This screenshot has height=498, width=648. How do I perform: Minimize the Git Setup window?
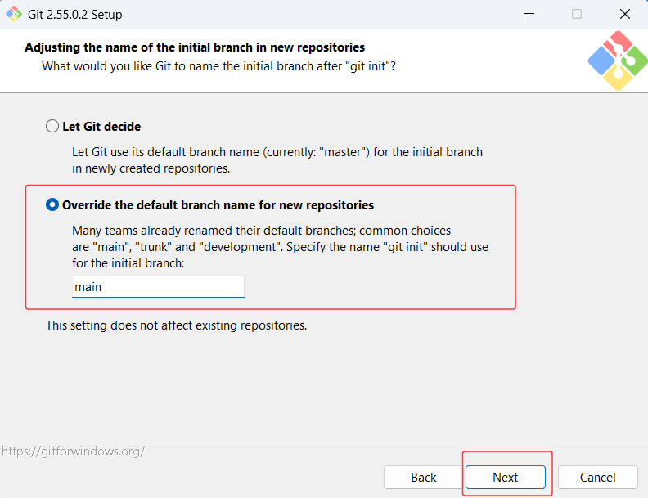pos(529,14)
